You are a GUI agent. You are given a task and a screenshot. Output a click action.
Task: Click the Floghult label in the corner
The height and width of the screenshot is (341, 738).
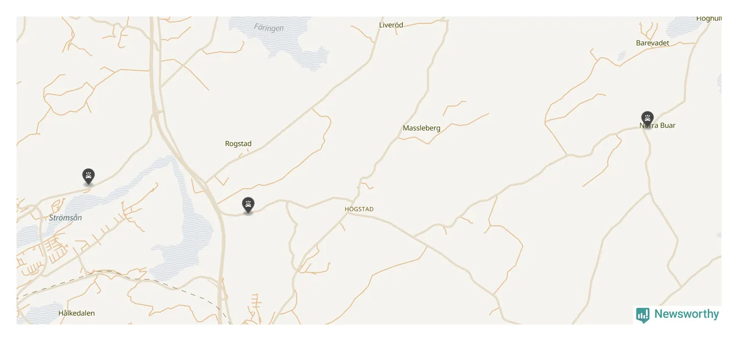tap(709, 19)
